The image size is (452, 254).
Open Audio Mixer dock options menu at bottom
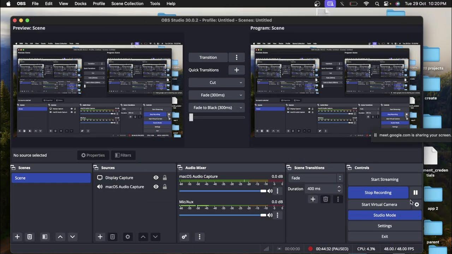(200, 237)
